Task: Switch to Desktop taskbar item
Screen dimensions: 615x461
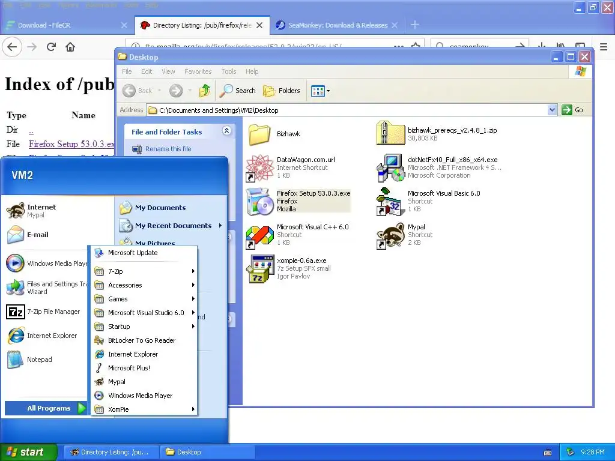Action: click(207, 452)
